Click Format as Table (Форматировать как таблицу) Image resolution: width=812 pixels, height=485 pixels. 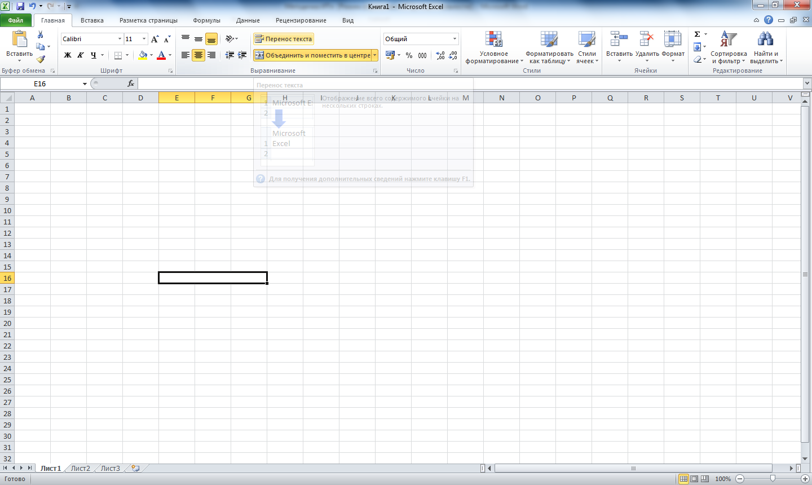(549, 47)
